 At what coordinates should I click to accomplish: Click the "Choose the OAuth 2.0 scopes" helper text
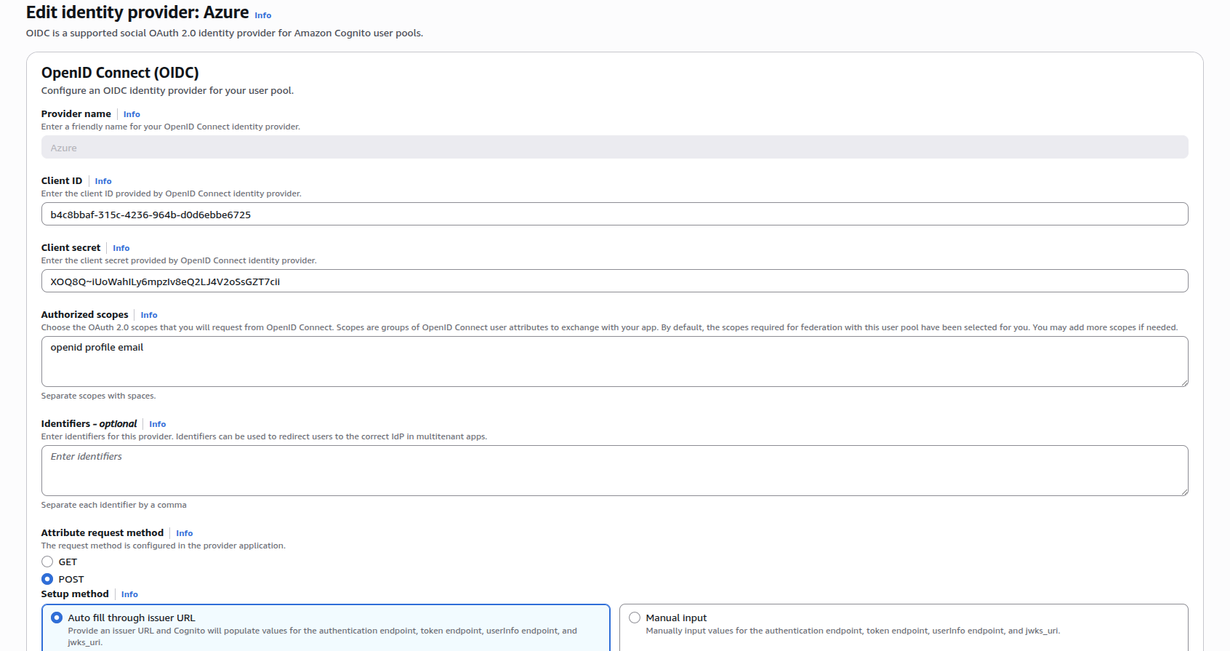pyautogui.click(x=609, y=327)
